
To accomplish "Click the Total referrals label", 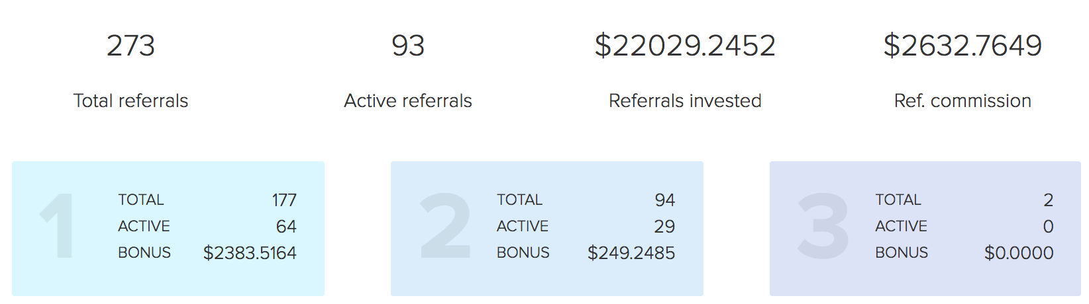I will 130,100.
